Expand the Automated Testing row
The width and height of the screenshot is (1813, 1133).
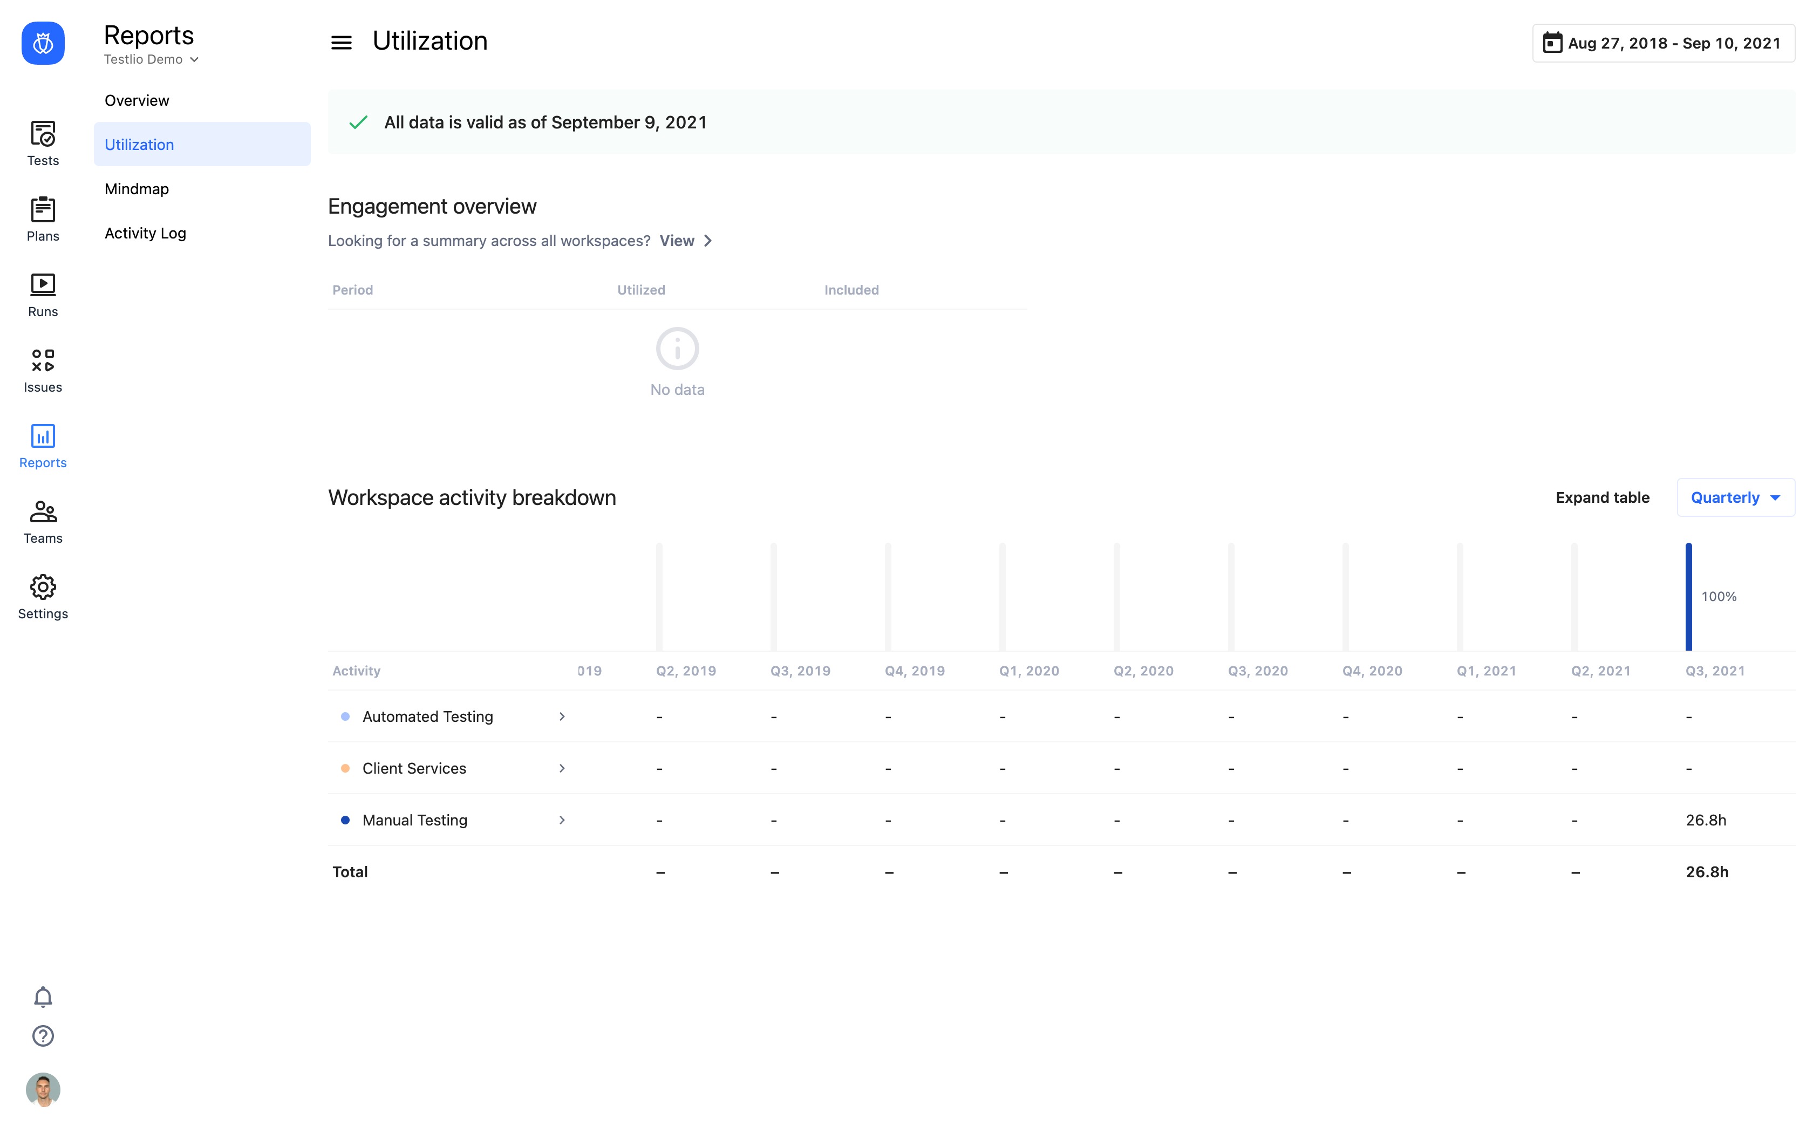point(561,716)
